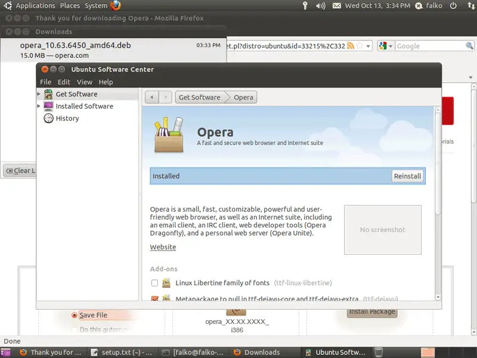Open the Edit menu in Software Center
Screen dimensions: 477x358
pos(64,82)
